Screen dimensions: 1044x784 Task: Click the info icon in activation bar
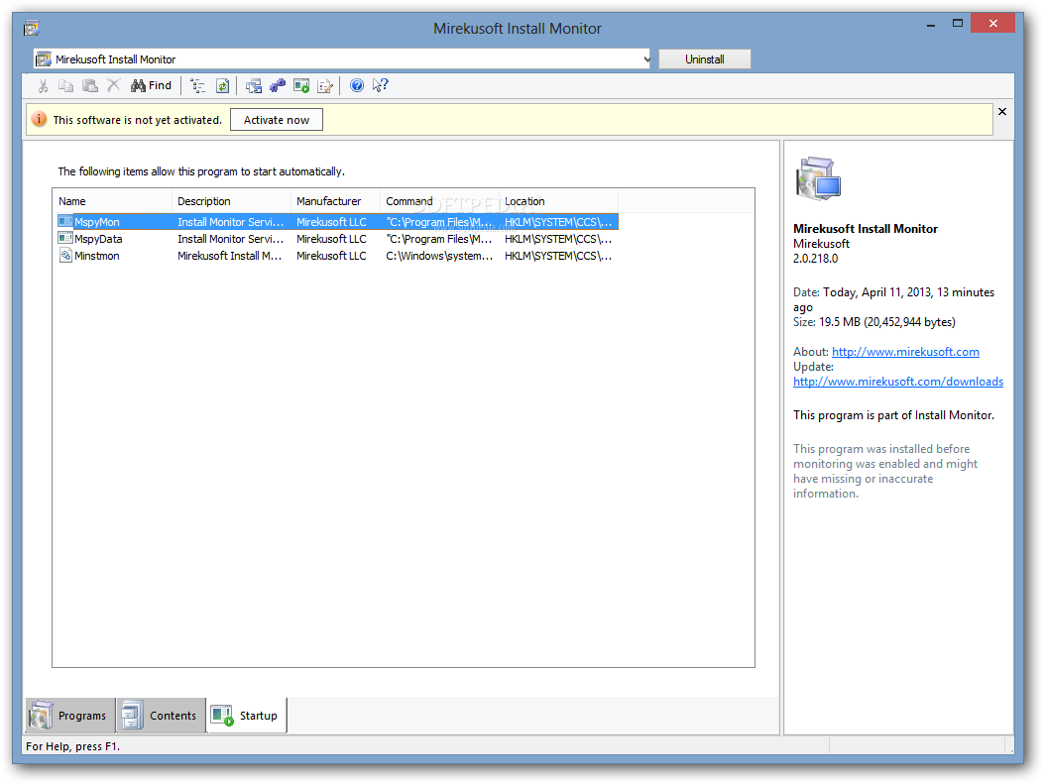(40, 119)
